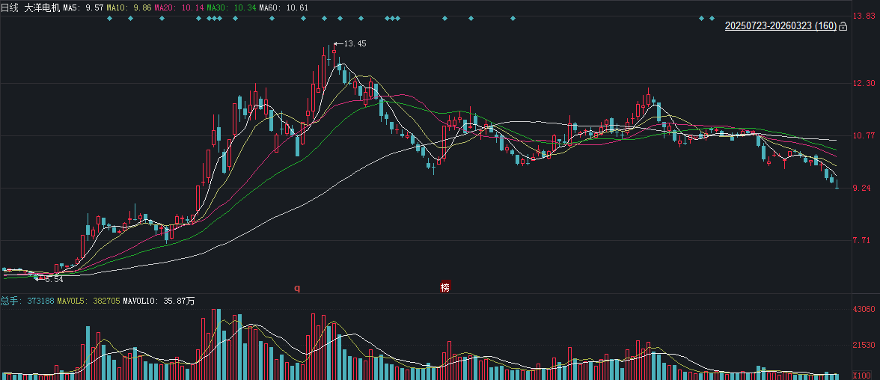The width and height of the screenshot is (880, 380).
Task: Select the MA60 indicator label
Action: [281, 7]
